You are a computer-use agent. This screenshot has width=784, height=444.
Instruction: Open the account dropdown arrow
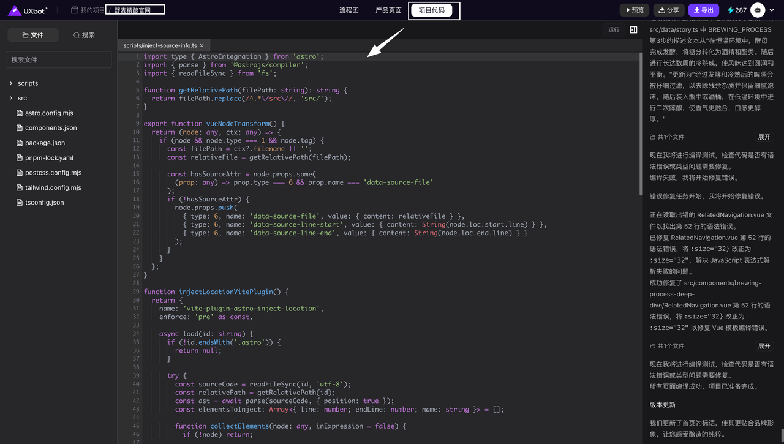pyautogui.click(x=772, y=10)
